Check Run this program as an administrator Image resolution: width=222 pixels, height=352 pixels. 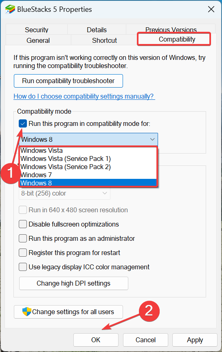pos(23,238)
